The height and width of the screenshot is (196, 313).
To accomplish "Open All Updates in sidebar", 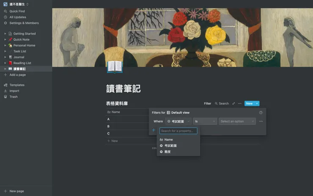I will [18, 17].
